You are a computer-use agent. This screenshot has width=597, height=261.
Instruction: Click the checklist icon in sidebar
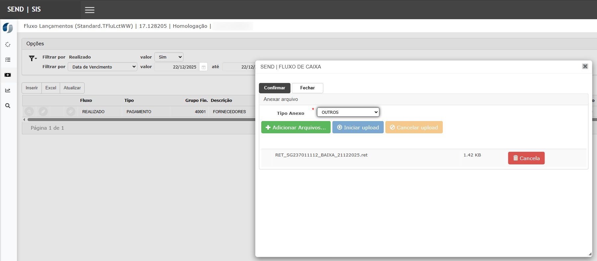click(8, 60)
